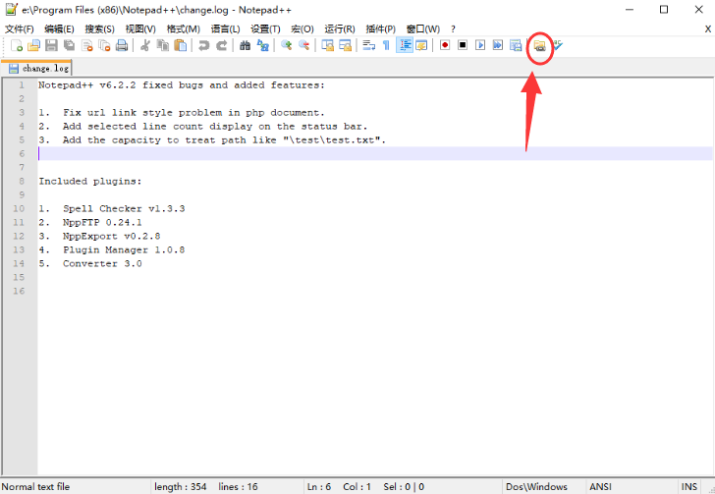The image size is (715, 494).
Task: Click the Play macro icon
Action: click(x=480, y=45)
